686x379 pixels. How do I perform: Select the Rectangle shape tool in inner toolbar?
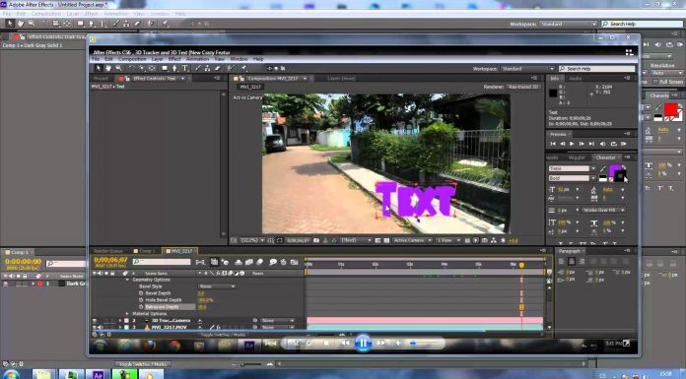(x=165, y=68)
